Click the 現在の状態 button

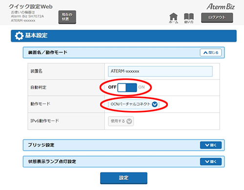[x=67, y=17]
